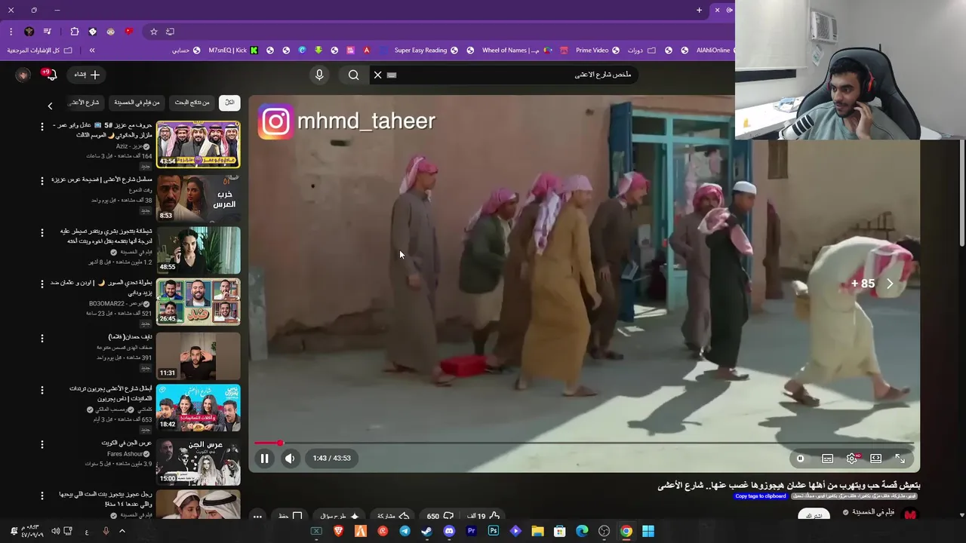Open the 'Fares Ashour' channel link
Image resolution: width=966 pixels, height=543 pixels.
125,454
